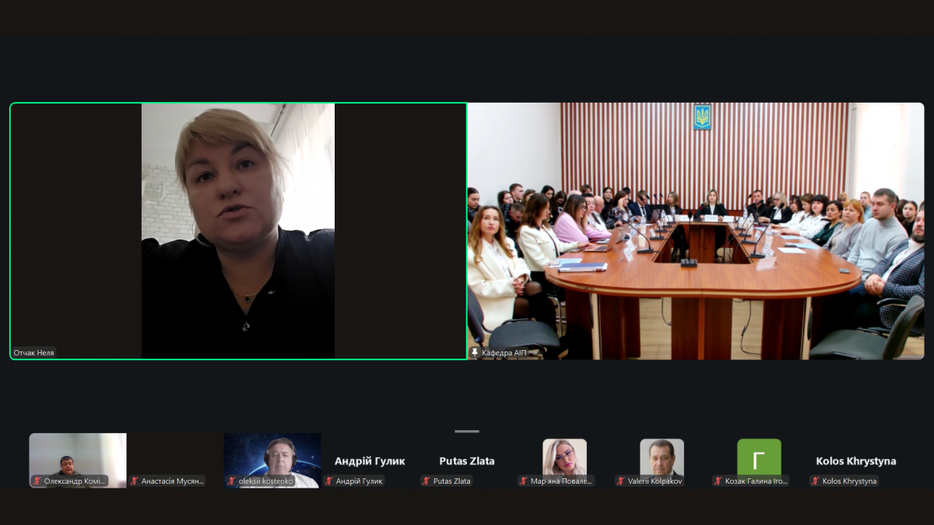Click muted mic icon for Анастасія Мусян…
Image resolution: width=934 pixels, height=525 pixels.
click(x=134, y=481)
